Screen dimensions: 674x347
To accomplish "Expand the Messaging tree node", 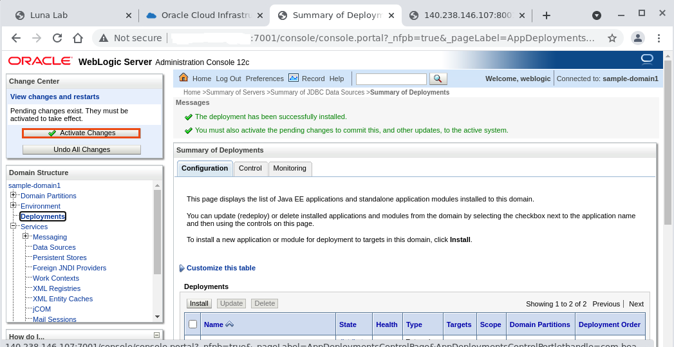I will pyautogui.click(x=25, y=236).
